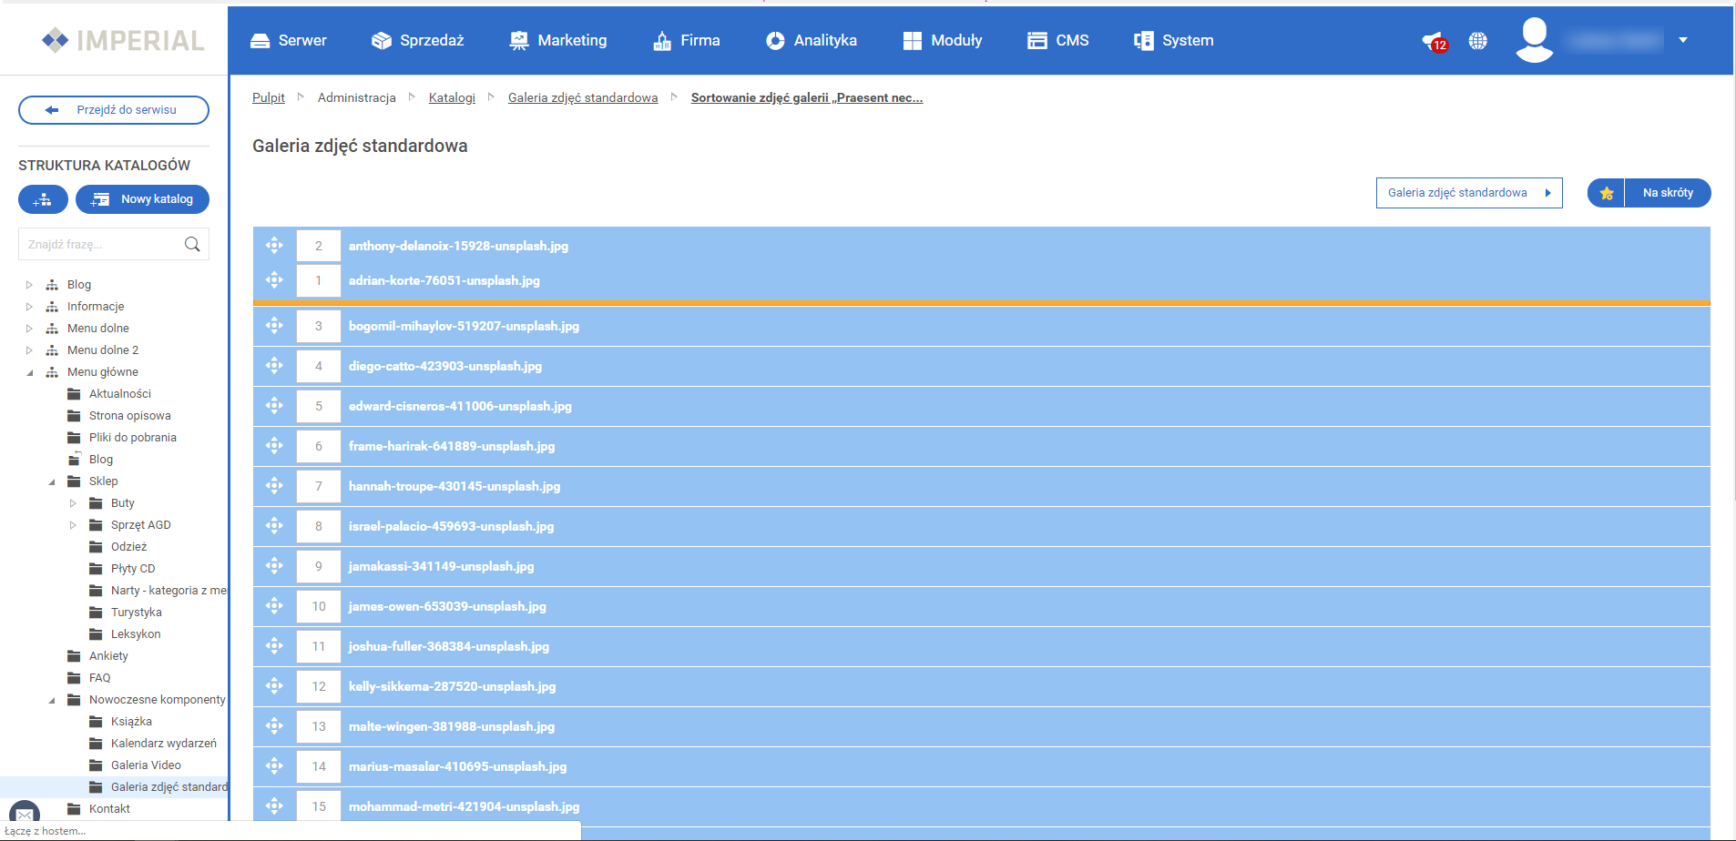
Task: Click the search magnifier icon
Action: click(x=192, y=244)
